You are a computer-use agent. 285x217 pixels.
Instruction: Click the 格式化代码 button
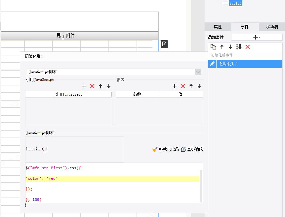pos(165,149)
